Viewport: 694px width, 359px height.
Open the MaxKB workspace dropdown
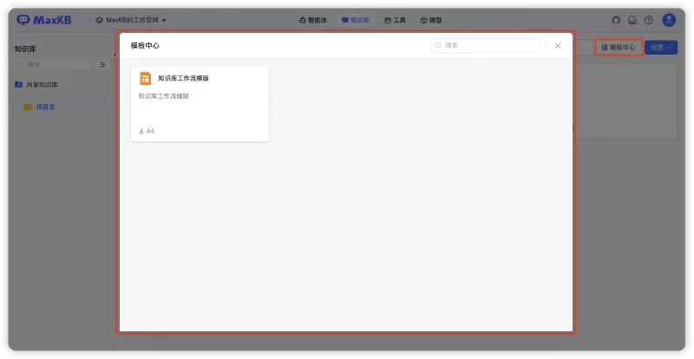point(131,20)
